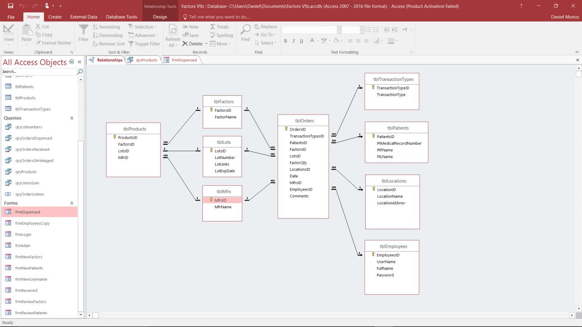Open the Advanced filter dropdown
582x327 pixels.
coord(143,35)
